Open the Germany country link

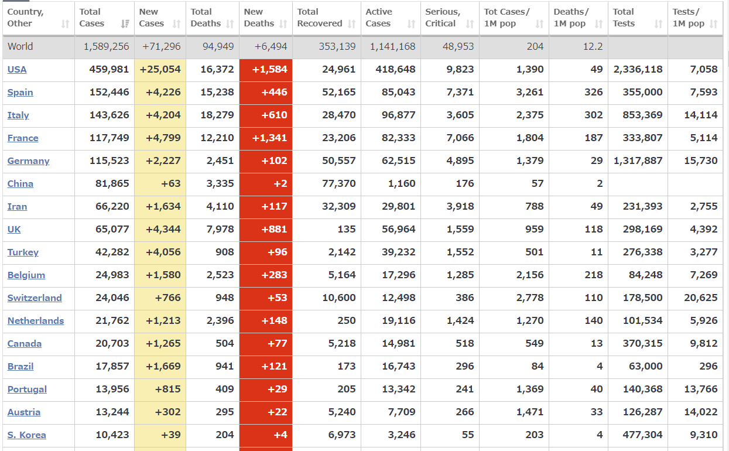29,160
